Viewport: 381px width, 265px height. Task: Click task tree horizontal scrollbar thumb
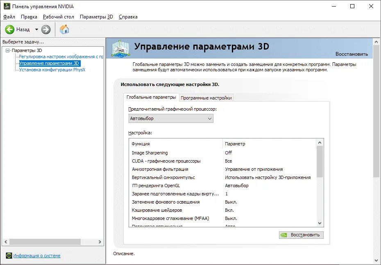click(45, 242)
